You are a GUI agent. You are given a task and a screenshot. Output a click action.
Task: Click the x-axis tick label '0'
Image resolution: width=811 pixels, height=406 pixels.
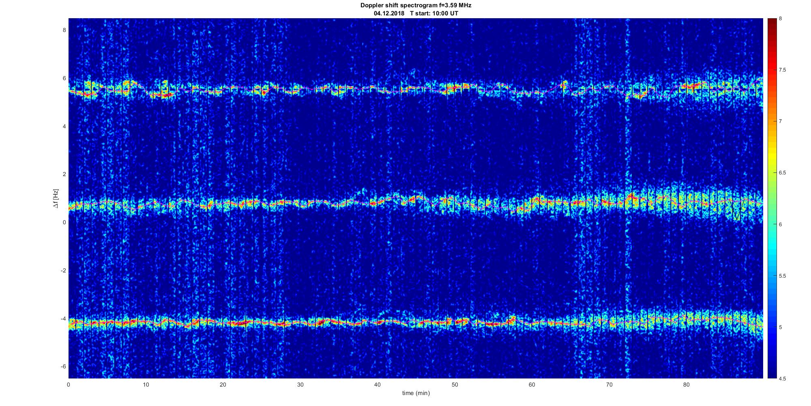click(69, 385)
